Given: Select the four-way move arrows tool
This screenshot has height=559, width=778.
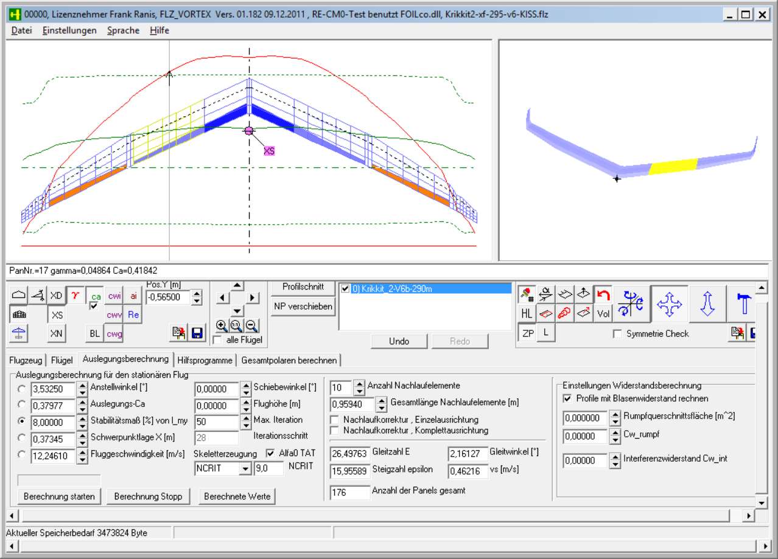Looking at the screenshot, I should pyautogui.click(x=669, y=303).
